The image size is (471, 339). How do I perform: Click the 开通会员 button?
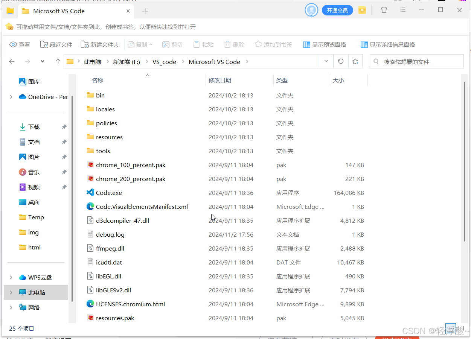(x=337, y=10)
